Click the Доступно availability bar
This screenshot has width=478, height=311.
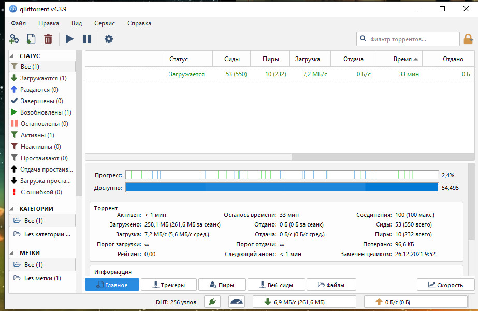point(282,187)
